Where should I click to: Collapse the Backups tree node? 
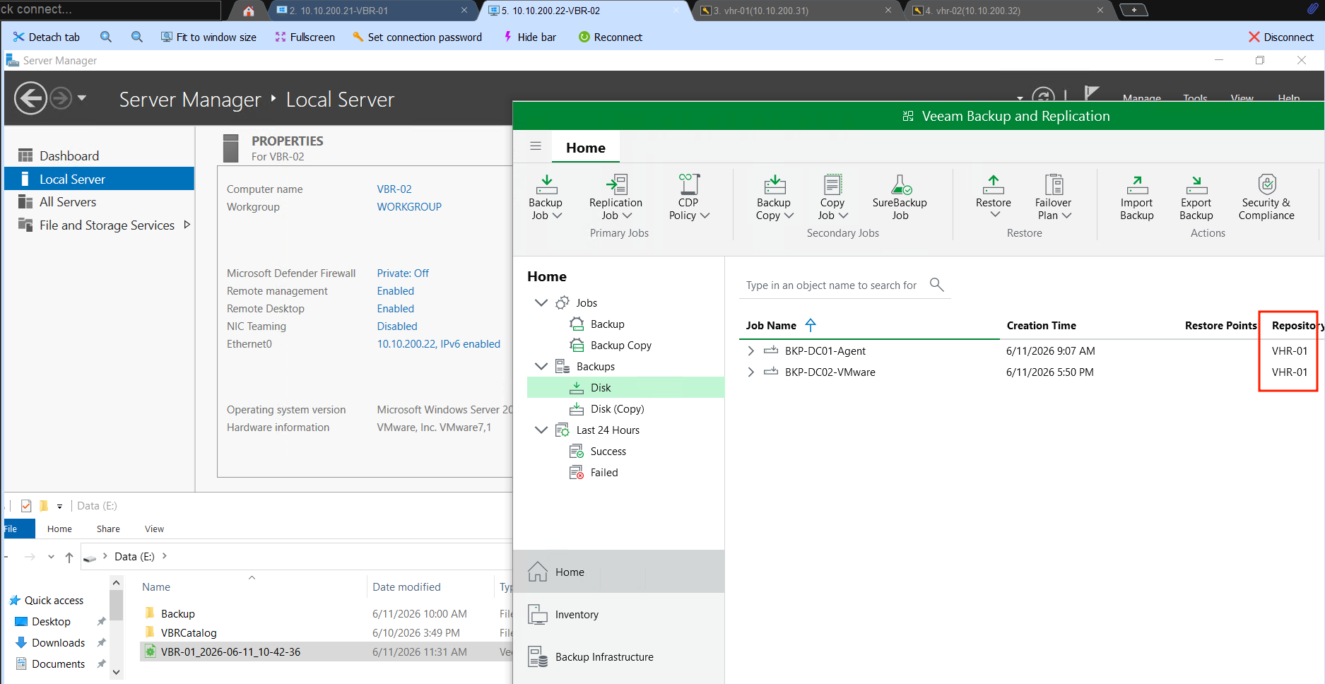tap(541, 366)
